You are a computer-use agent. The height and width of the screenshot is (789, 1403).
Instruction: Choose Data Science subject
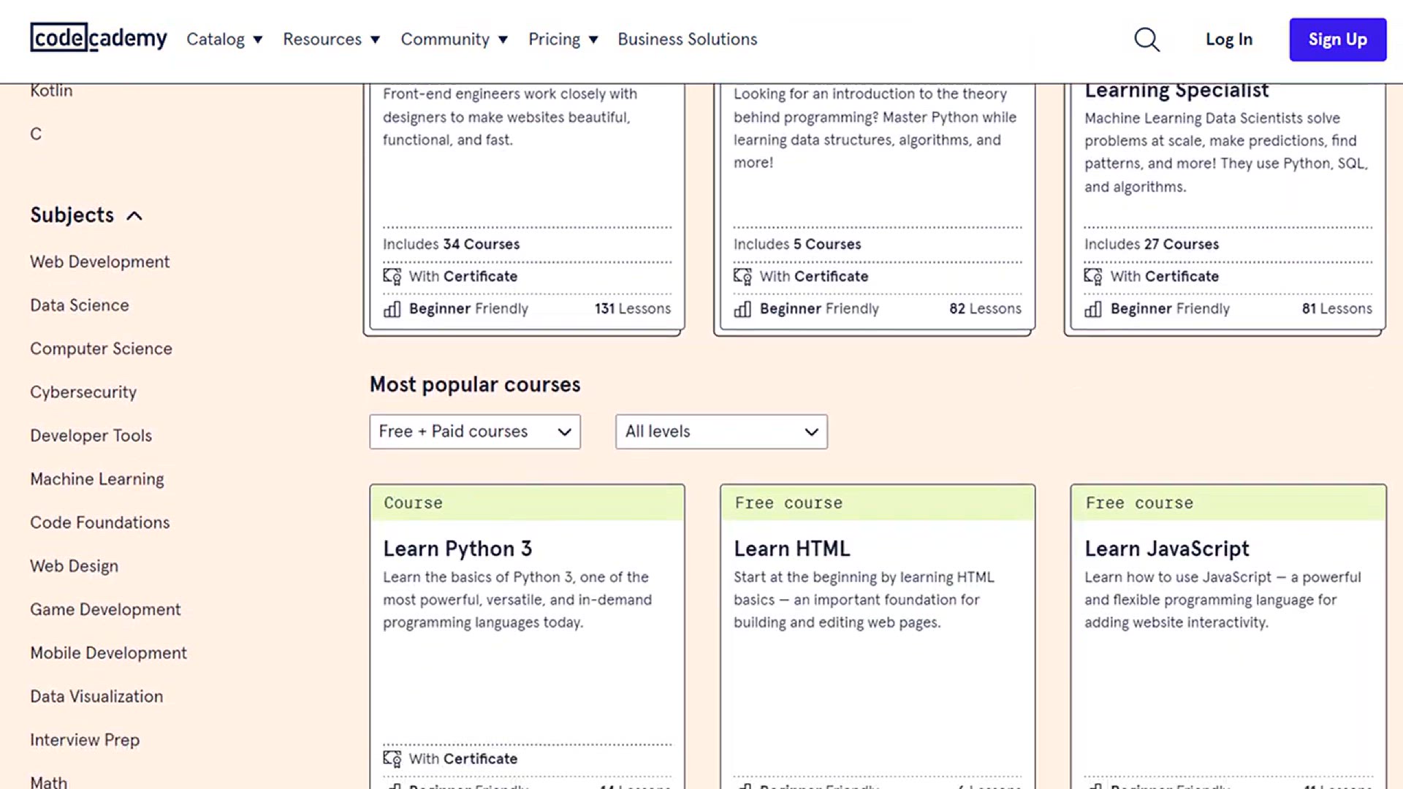[x=80, y=305]
